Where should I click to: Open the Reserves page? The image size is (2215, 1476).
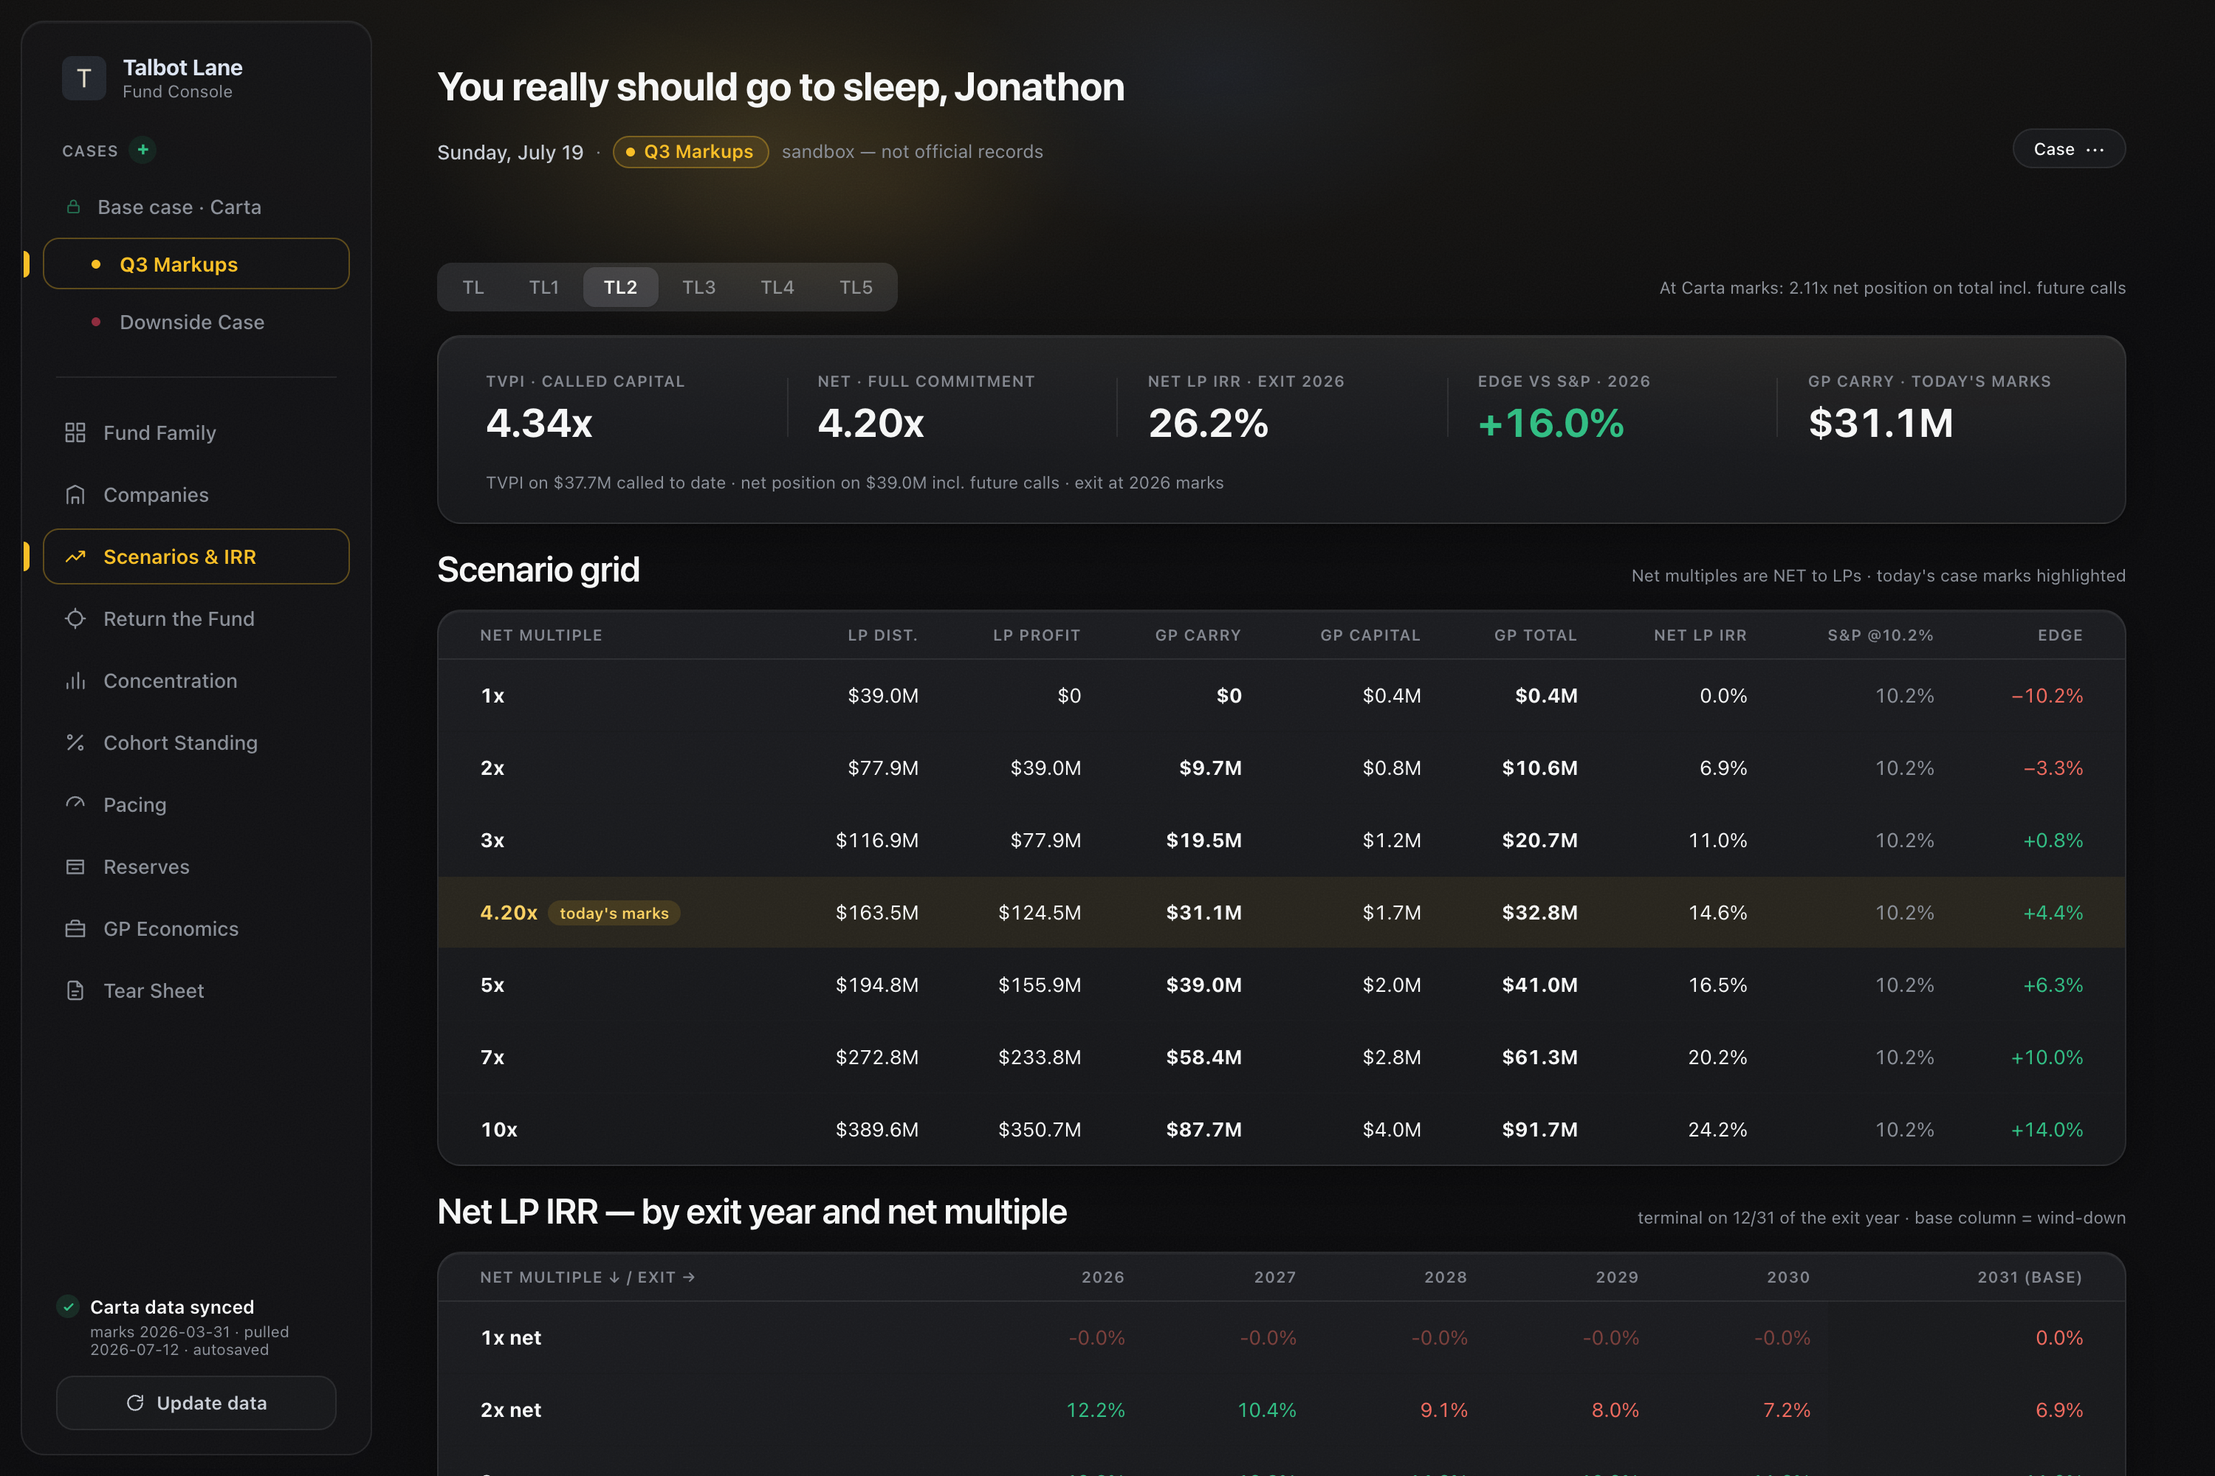[196, 867]
